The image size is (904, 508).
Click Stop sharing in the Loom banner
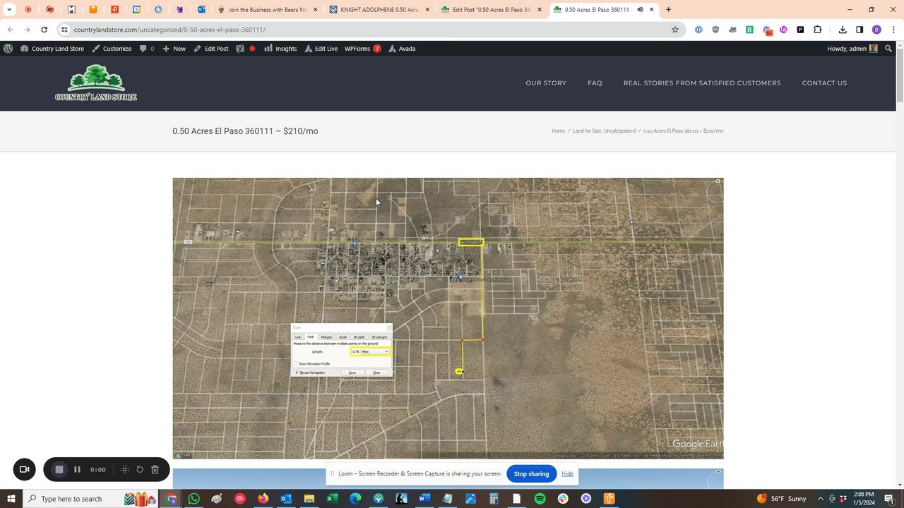tap(531, 473)
